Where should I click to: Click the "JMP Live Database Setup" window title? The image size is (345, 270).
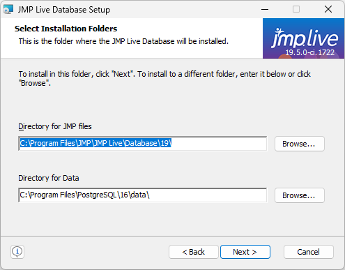point(64,10)
